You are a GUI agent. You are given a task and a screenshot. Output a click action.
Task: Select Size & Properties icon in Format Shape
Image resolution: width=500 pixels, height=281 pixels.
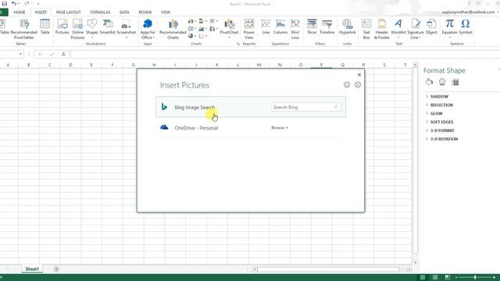(x=455, y=83)
